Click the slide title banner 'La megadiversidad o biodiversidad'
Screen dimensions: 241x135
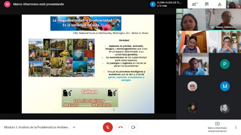[86, 23]
